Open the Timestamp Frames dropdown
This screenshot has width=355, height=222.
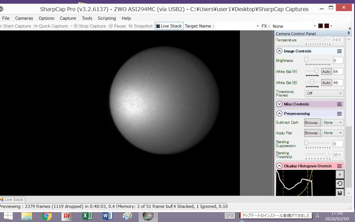pos(324,94)
